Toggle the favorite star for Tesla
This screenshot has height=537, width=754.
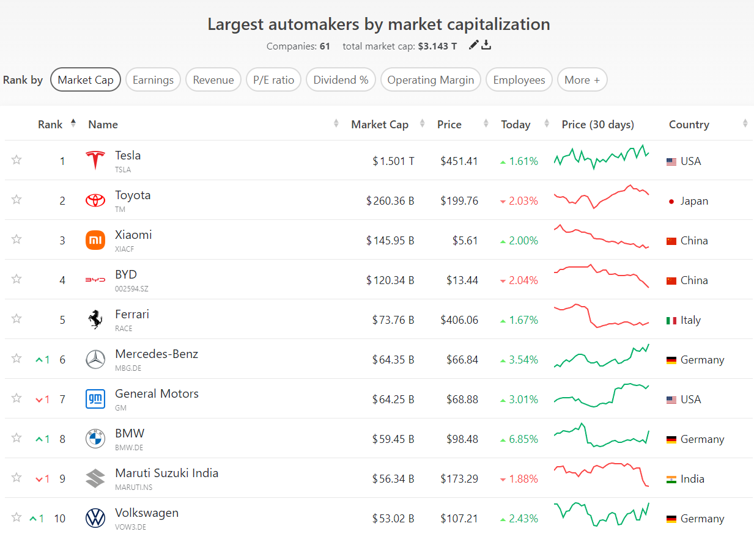[17, 160]
